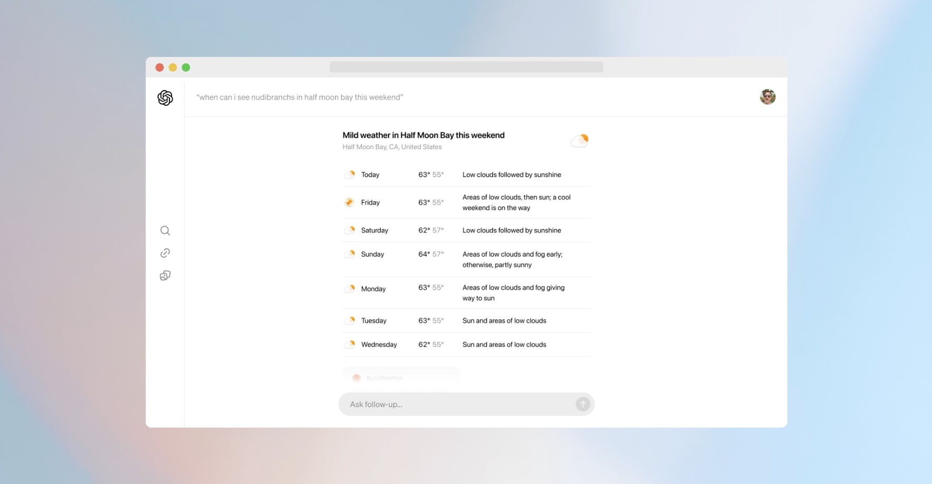This screenshot has height=484, width=932.
Task: Click Today's partly cloudy icon
Action: click(x=349, y=174)
